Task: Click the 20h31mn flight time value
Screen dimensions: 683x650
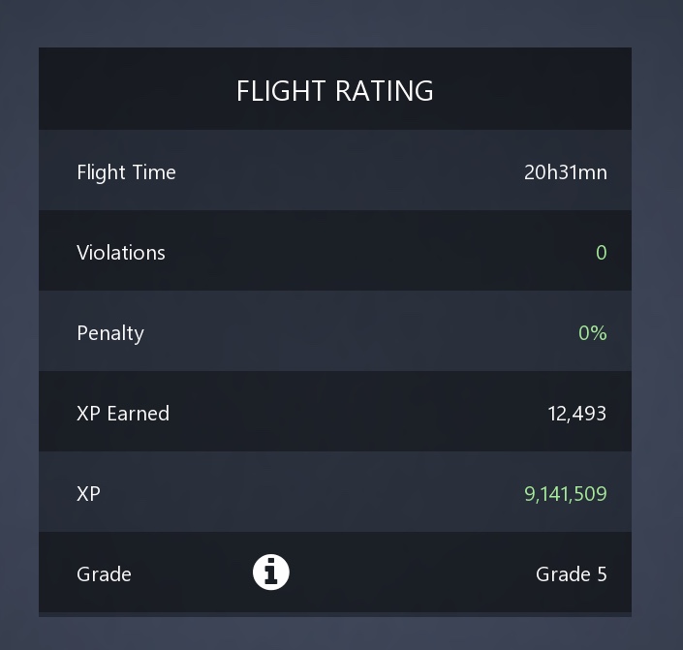Action: click(565, 172)
